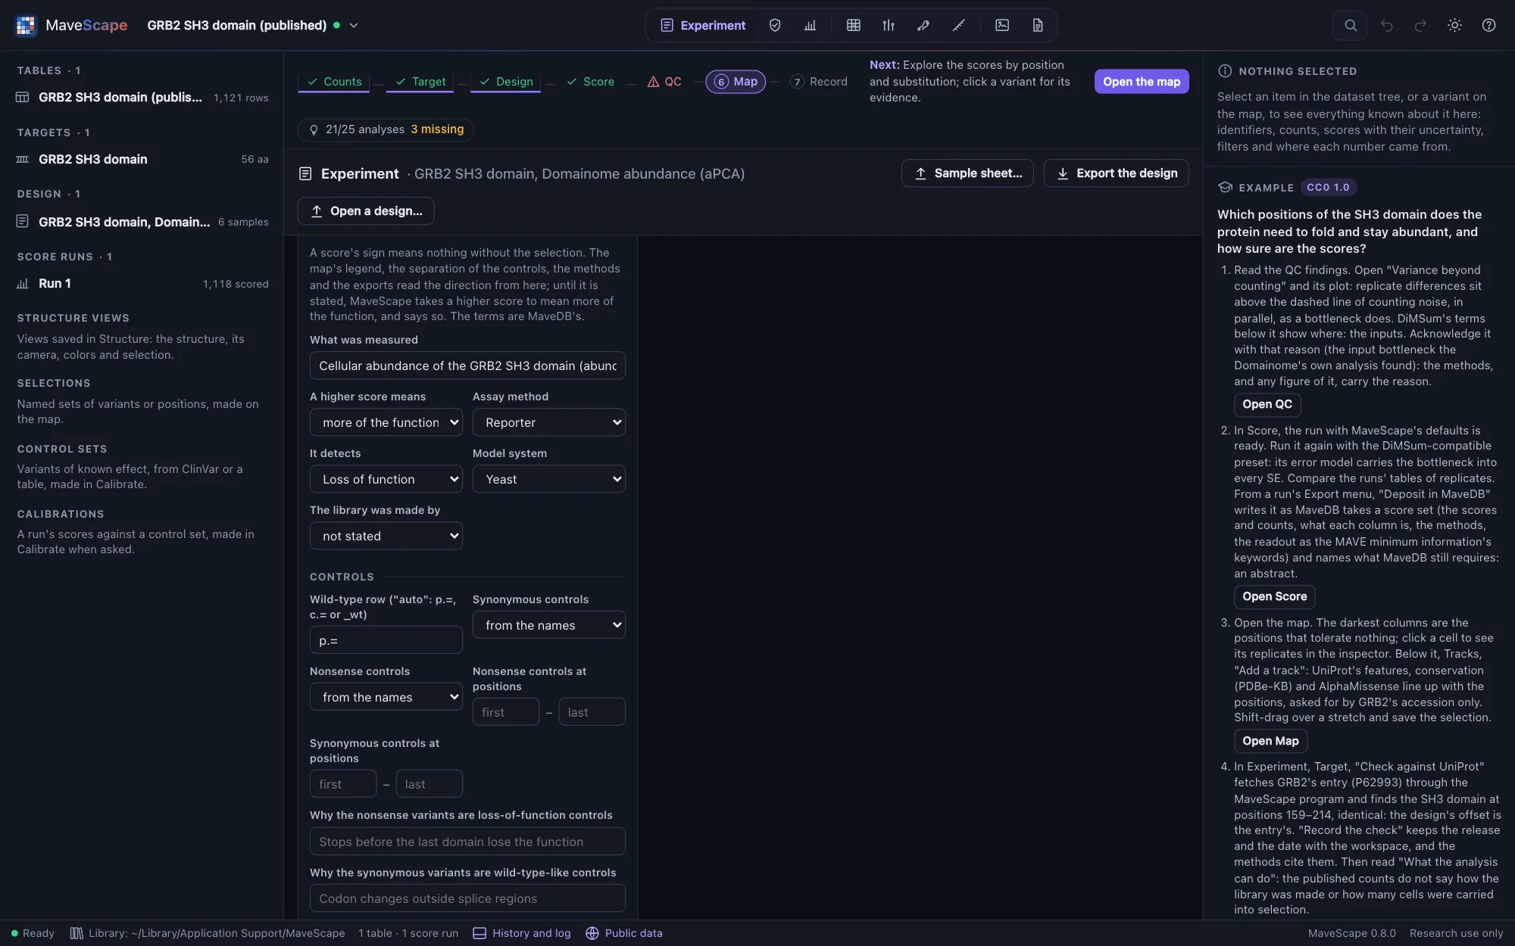Click the Sample sheet... button
The height and width of the screenshot is (946, 1515).
pos(967,173)
